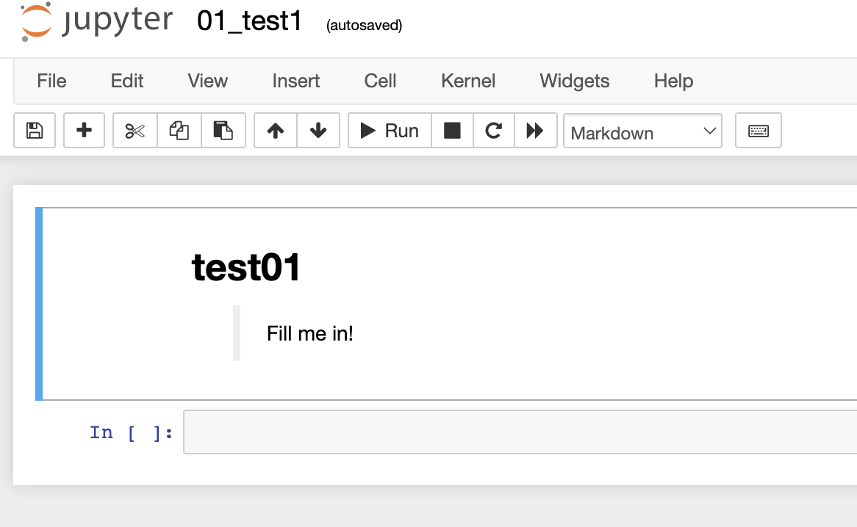This screenshot has height=527, width=857.
Task: Move the cell up with up arrow
Action: coord(275,130)
